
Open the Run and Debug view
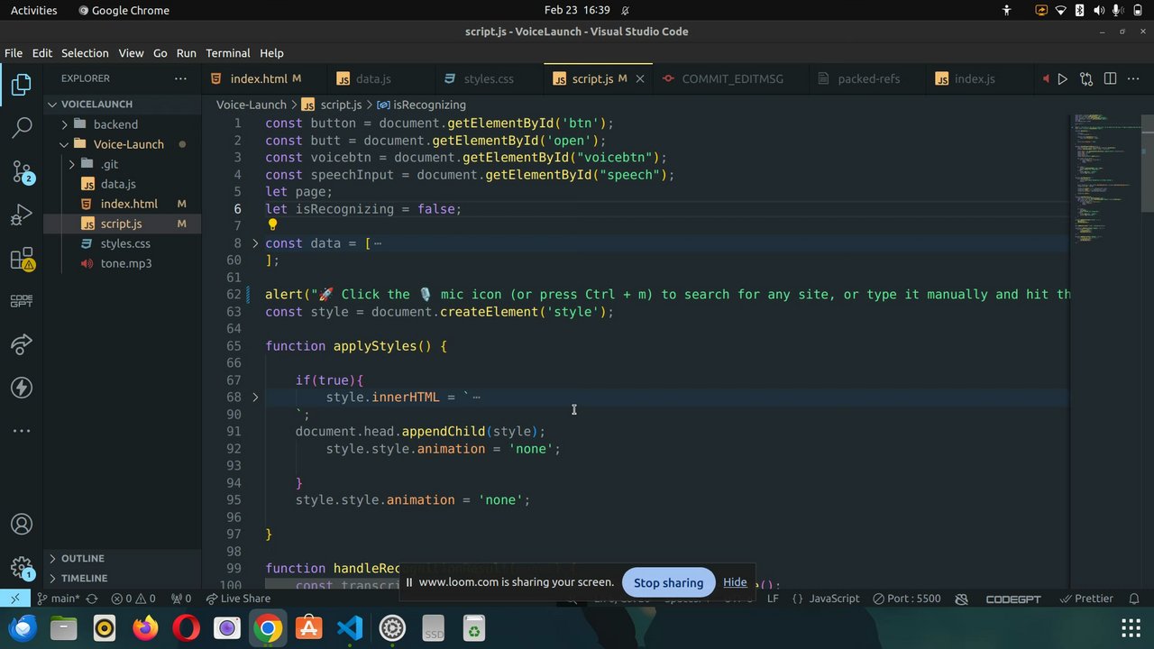[x=22, y=215]
